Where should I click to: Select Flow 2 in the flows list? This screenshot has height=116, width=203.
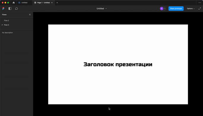coord(7,20)
